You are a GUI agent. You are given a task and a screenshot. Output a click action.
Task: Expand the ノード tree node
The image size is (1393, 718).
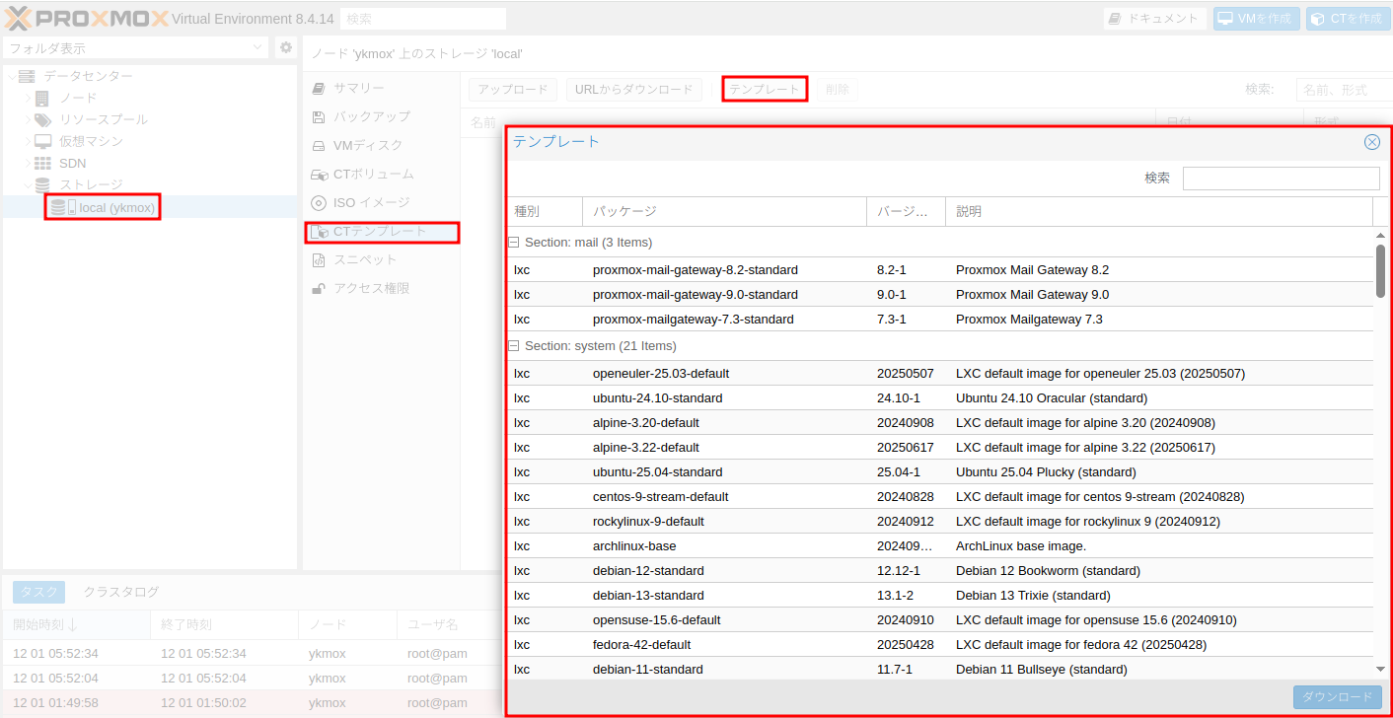(27, 98)
